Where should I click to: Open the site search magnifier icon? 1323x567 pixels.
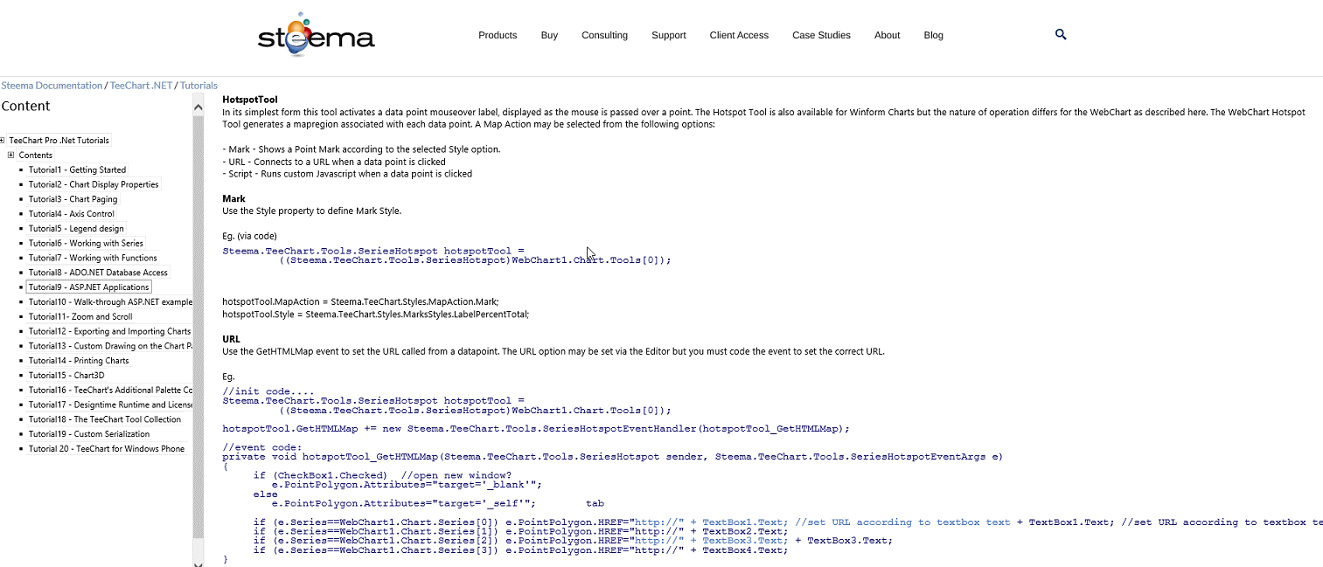pyautogui.click(x=1061, y=34)
